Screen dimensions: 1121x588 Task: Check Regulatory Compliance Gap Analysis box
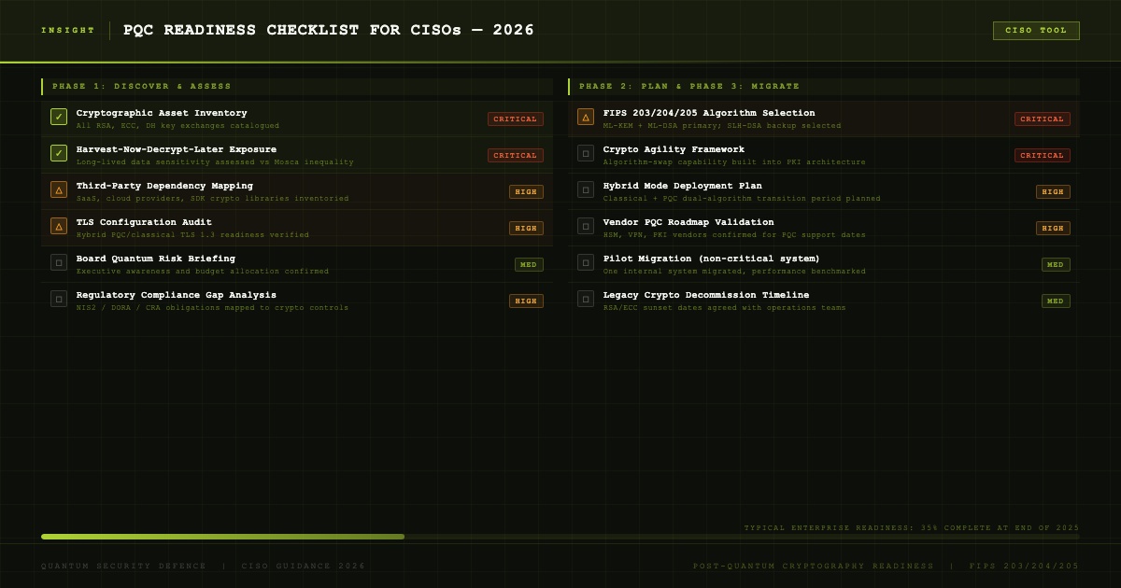(x=59, y=299)
